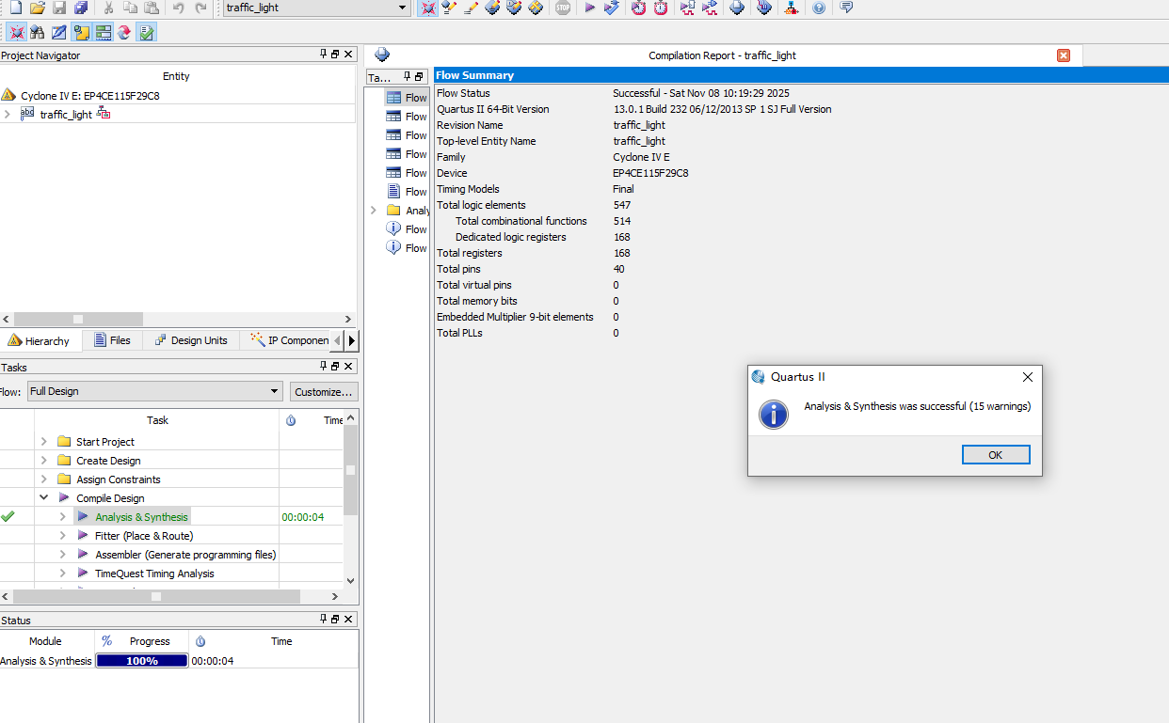Click the yellow sticky note icon
Image resolution: width=1169 pixels, height=723 pixels.
click(x=81, y=32)
